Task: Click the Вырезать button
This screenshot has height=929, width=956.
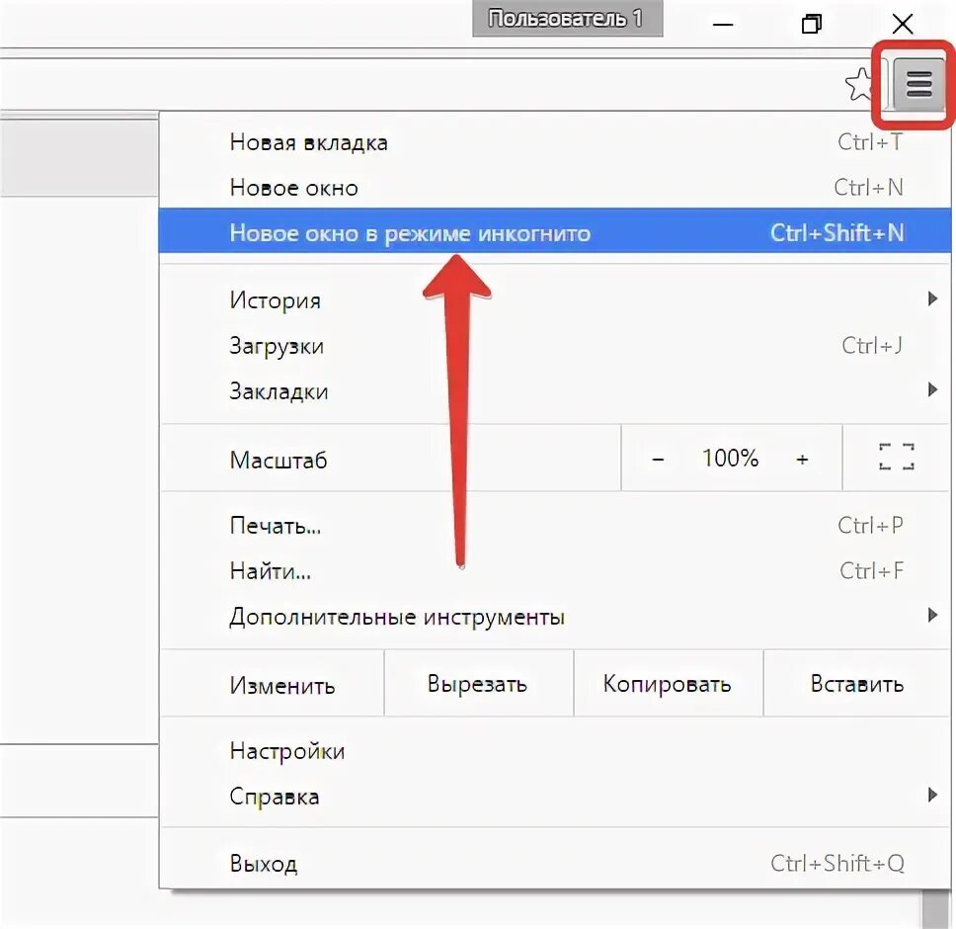Action: (478, 683)
